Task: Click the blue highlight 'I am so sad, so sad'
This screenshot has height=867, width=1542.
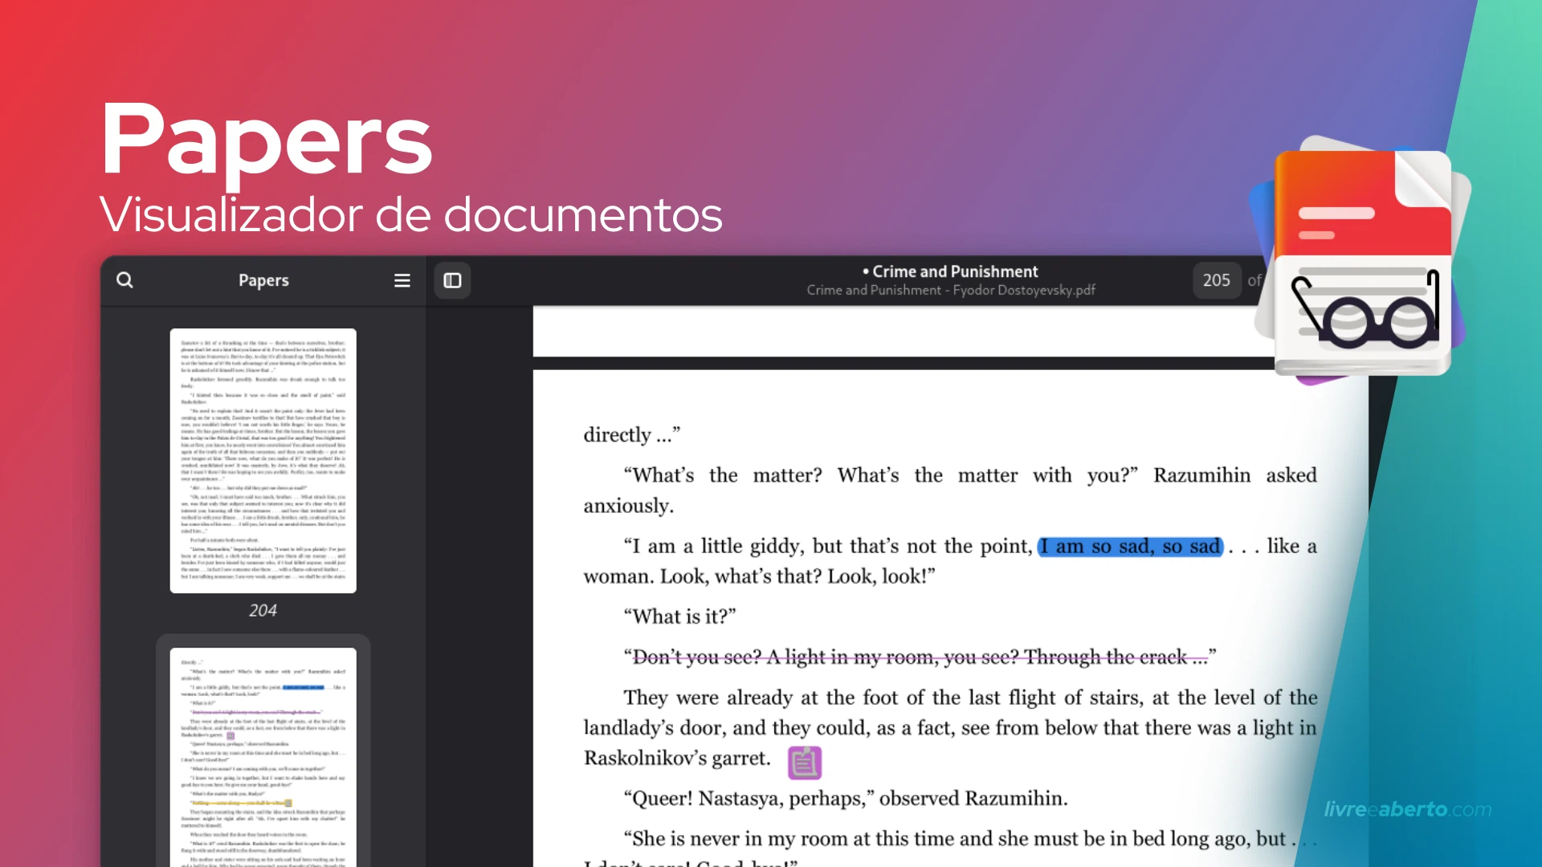Action: pyautogui.click(x=1130, y=547)
